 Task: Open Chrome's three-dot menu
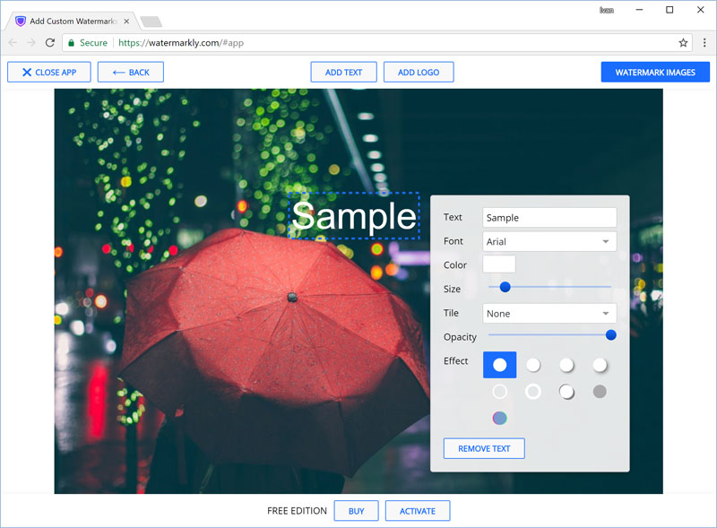click(x=704, y=42)
